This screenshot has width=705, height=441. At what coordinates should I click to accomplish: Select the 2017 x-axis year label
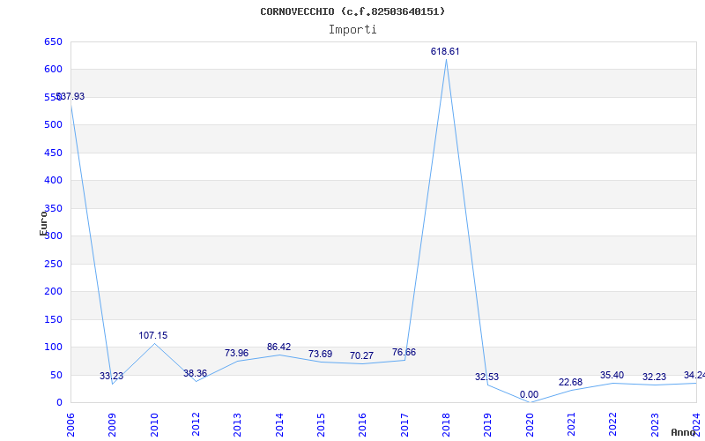[x=404, y=426]
